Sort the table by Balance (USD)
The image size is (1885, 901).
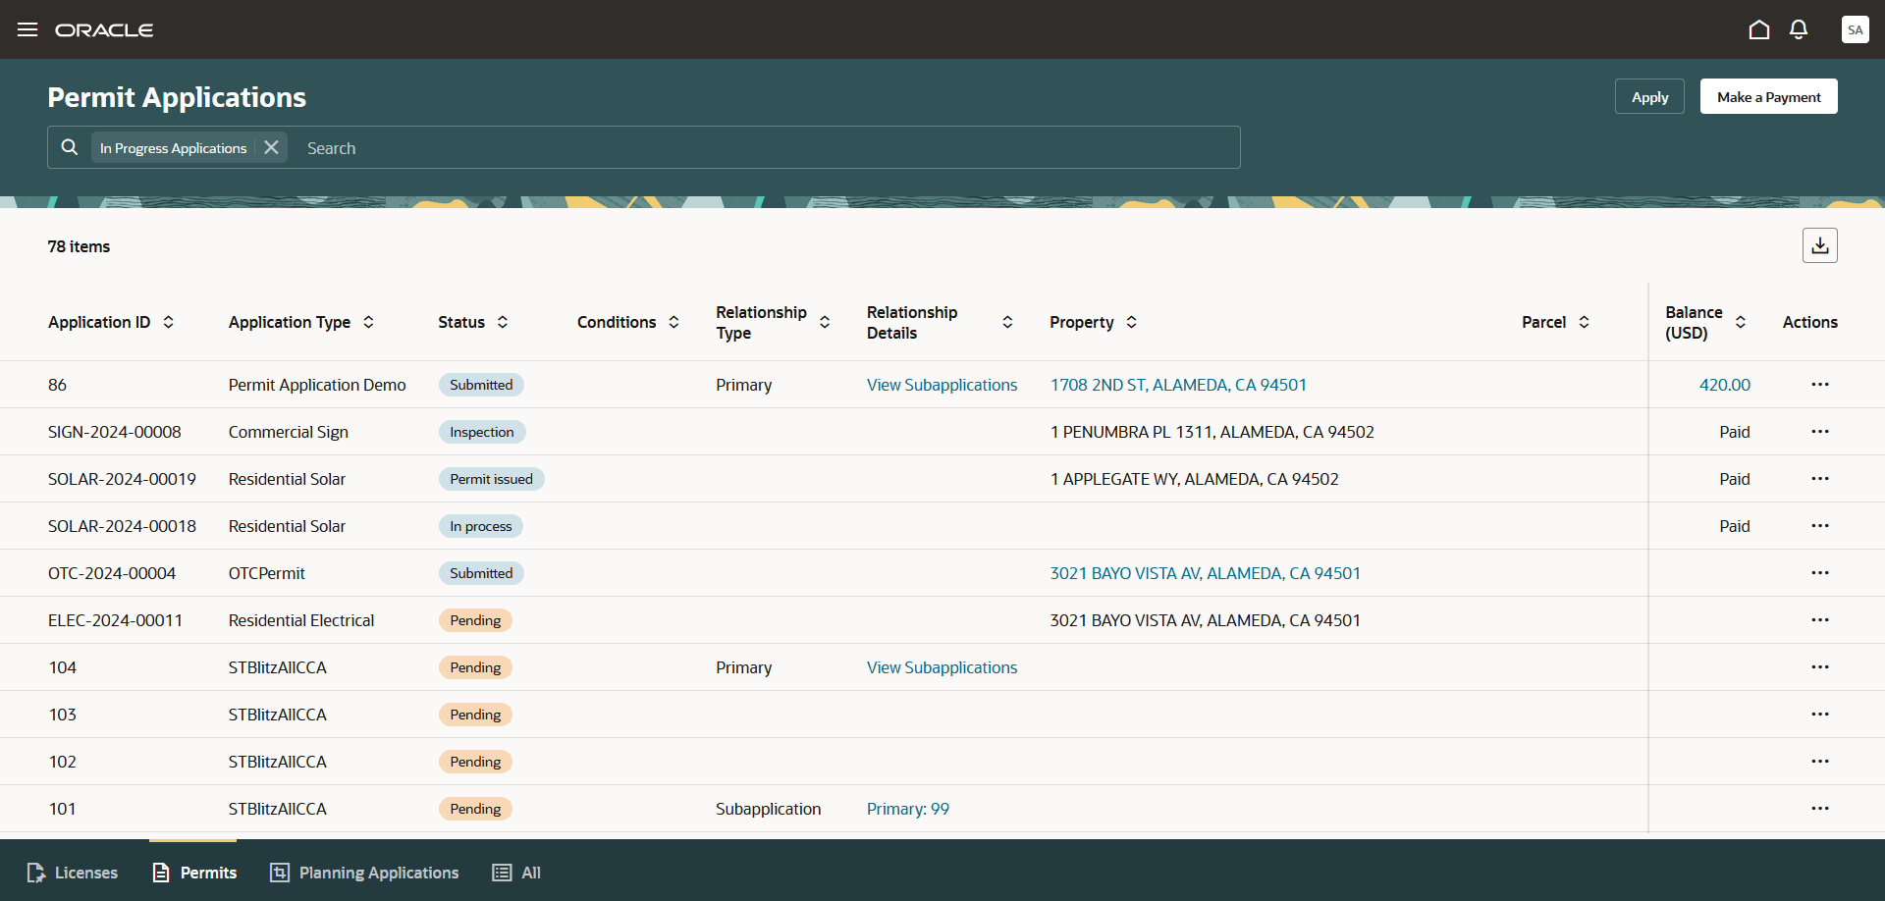[x=1740, y=321]
